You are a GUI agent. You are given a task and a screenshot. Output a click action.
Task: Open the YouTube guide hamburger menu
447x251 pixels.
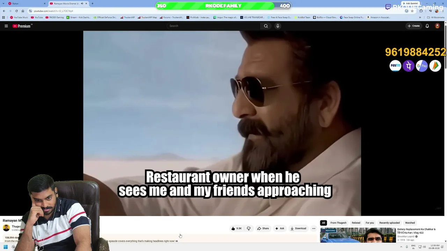point(6,26)
